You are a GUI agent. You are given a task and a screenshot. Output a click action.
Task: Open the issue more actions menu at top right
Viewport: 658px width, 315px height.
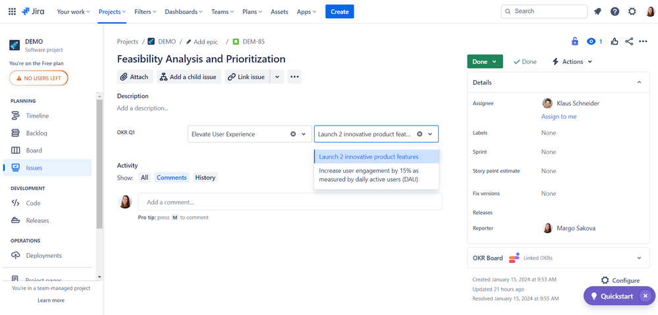[643, 41]
